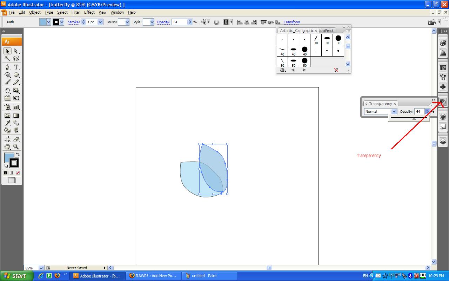
Task: Select the Mesh tool
Action: (7, 116)
